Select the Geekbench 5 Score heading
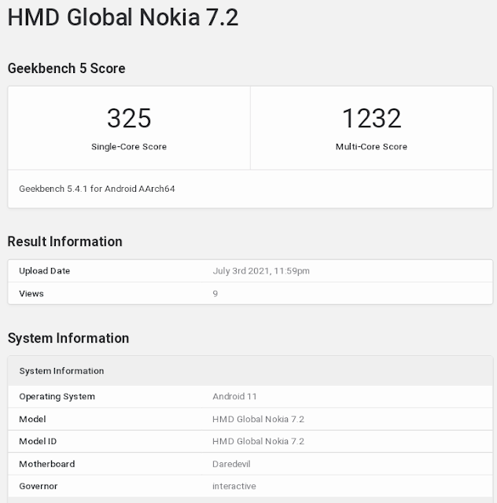The height and width of the screenshot is (503, 497). (x=67, y=68)
